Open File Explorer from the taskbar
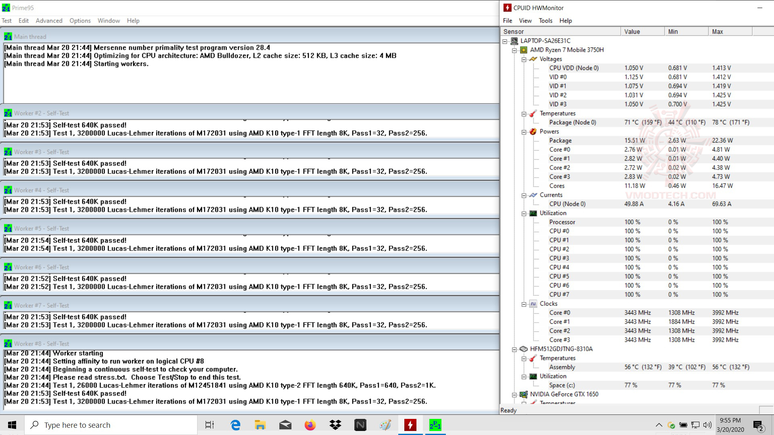The height and width of the screenshot is (435, 774). pos(260,425)
